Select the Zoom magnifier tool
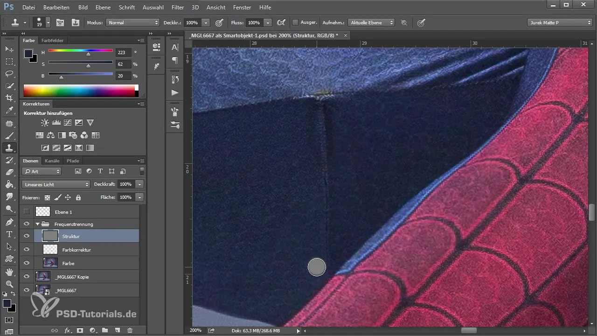Viewport: 597px width, 336px height. [9, 283]
